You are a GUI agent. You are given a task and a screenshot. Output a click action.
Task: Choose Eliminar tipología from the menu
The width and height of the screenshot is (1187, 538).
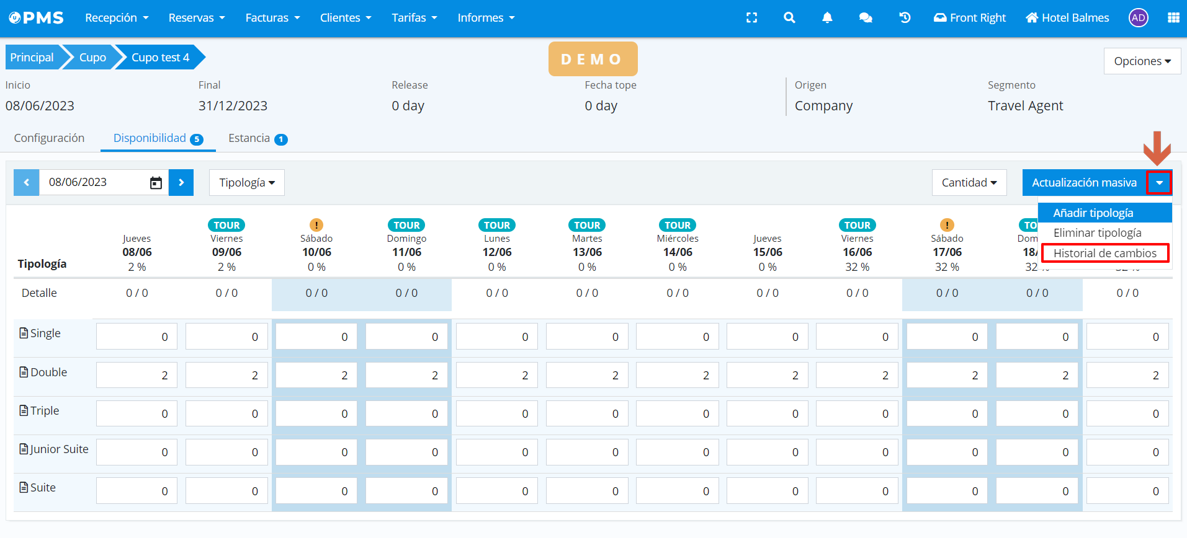click(1097, 233)
